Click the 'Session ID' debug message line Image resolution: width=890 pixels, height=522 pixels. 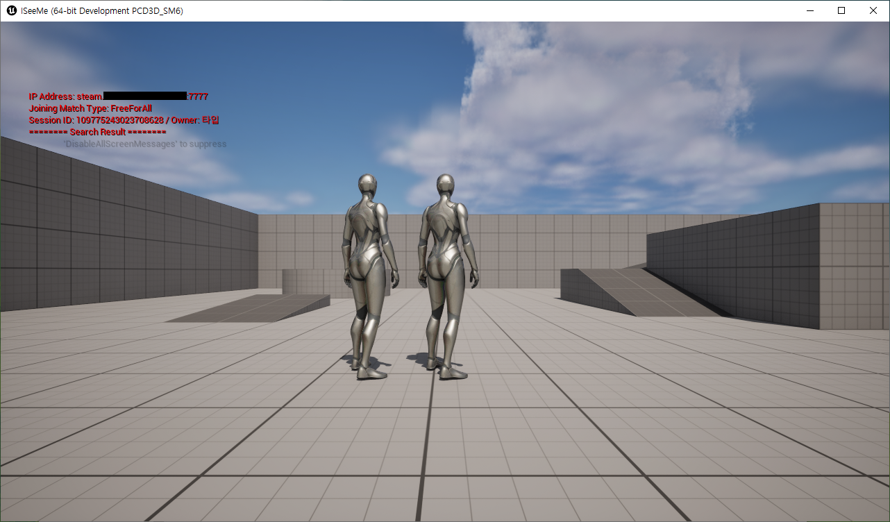(x=124, y=120)
